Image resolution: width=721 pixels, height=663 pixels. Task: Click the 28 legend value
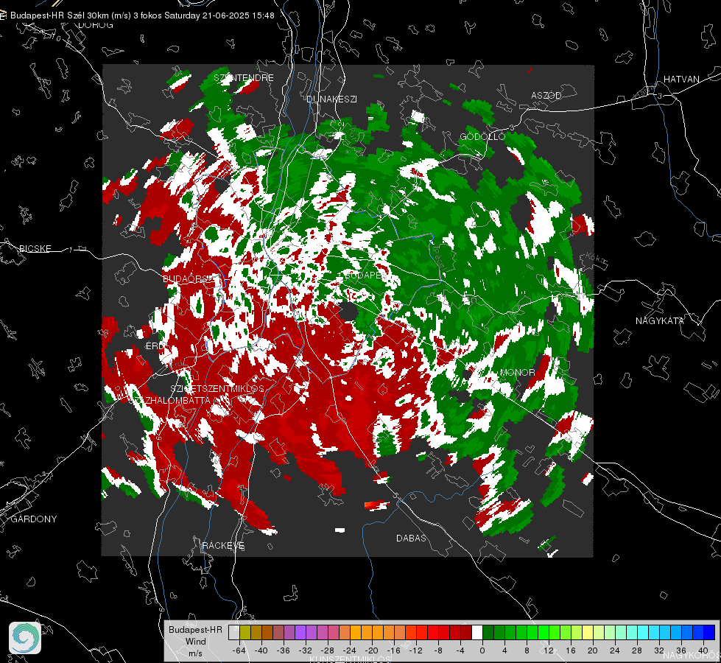(637, 650)
